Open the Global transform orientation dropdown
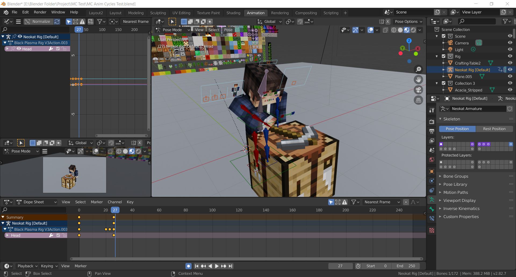Image resolution: width=516 pixels, height=277 pixels. pyautogui.click(x=269, y=22)
